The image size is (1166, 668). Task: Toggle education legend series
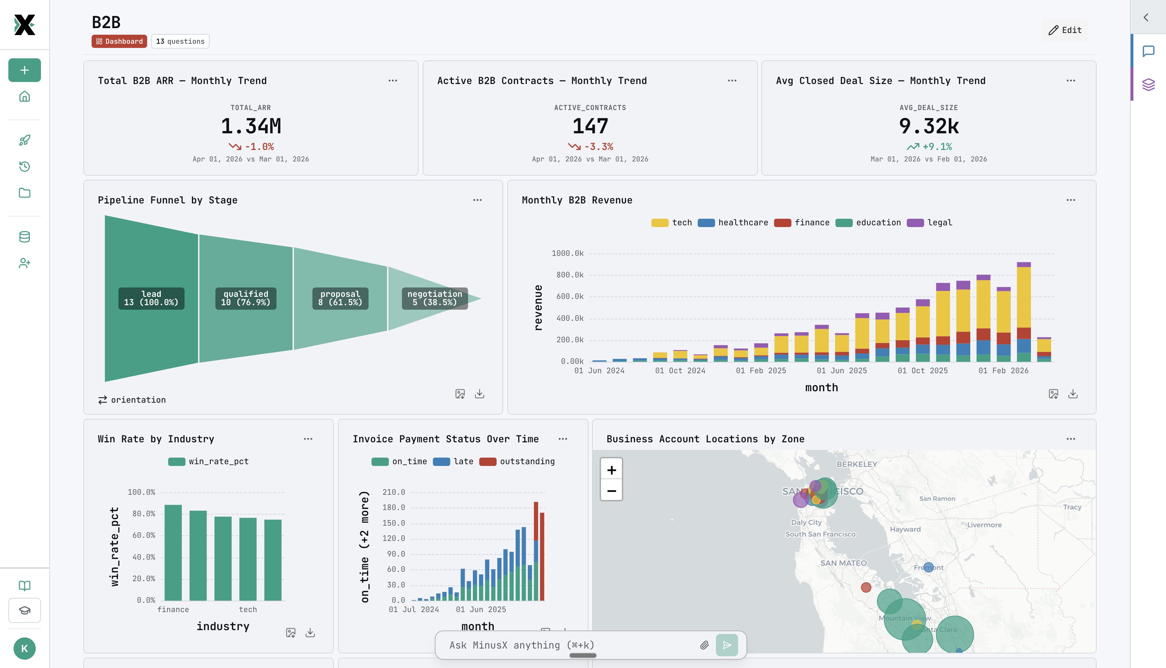point(868,223)
